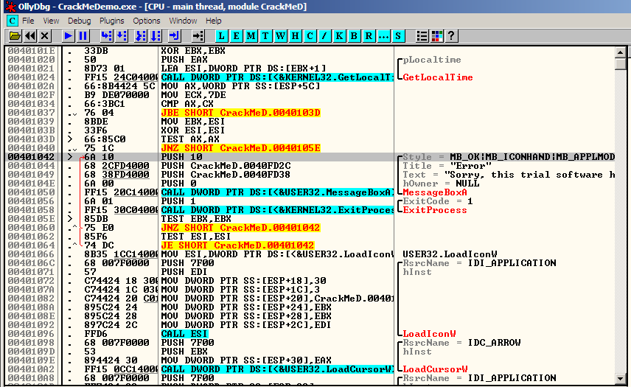The height and width of the screenshot is (387, 631).
Task: Run the program with the play icon
Action: click(68, 35)
